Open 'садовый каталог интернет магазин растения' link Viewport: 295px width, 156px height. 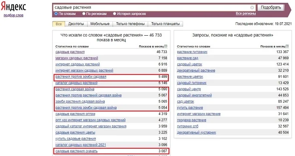tap(91, 126)
